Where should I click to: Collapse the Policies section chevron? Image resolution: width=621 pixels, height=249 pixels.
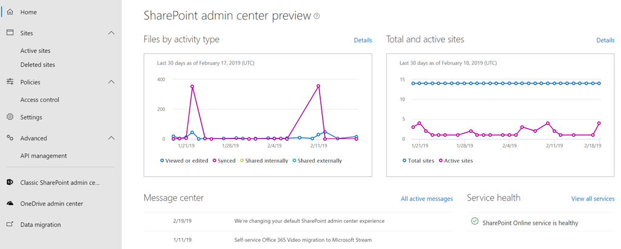coord(111,82)
